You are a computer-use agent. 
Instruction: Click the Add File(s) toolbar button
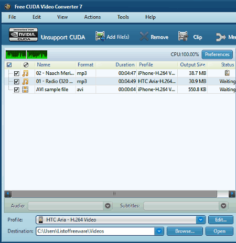point(112,37)
